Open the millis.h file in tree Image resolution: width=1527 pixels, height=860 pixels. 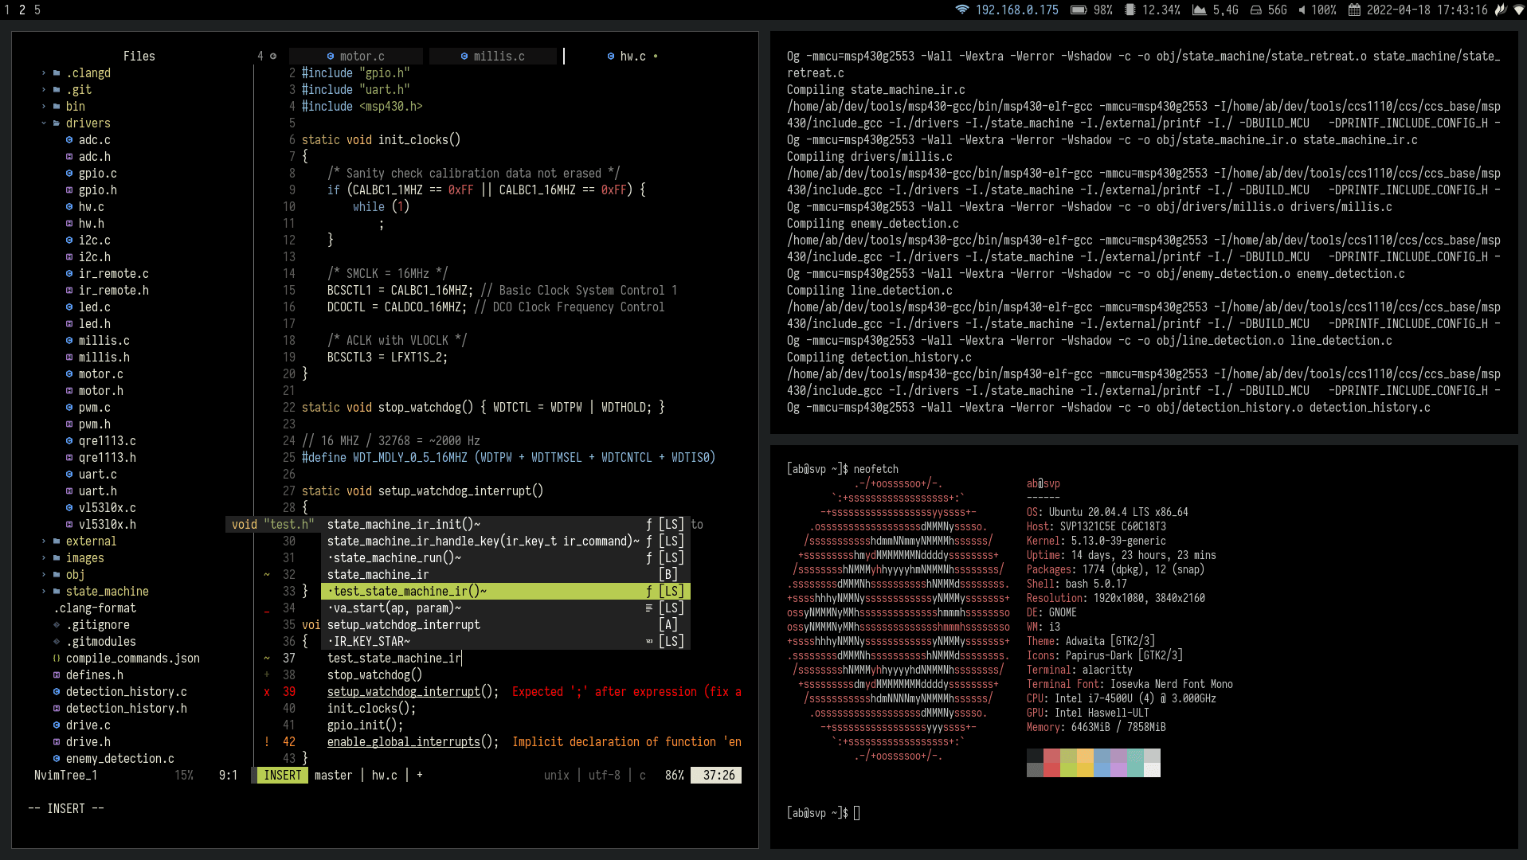[x=104, y=357]
